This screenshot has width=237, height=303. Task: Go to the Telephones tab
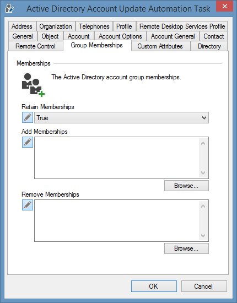[94, 26]
